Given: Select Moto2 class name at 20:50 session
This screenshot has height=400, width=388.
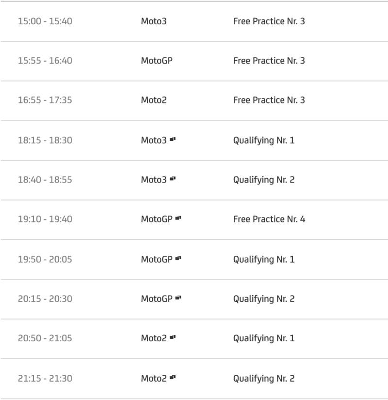Looking at the screenshot, I should point(154,338).
